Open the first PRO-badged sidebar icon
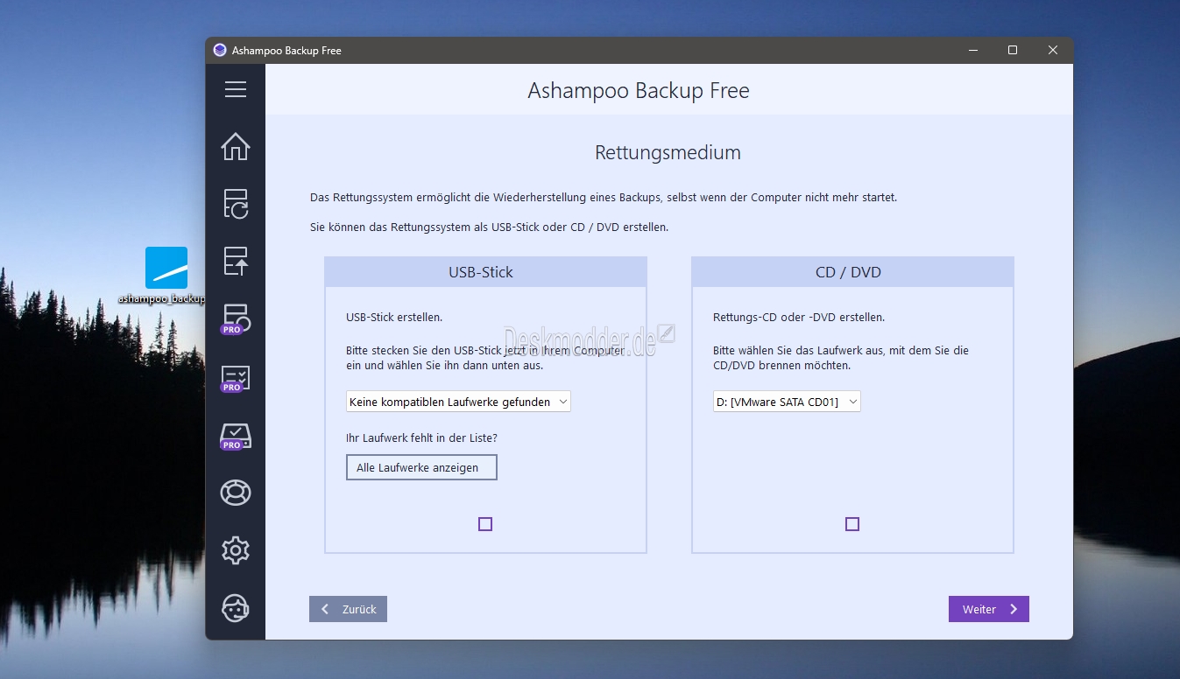1180x679 pixels. (x=235, y=318)
